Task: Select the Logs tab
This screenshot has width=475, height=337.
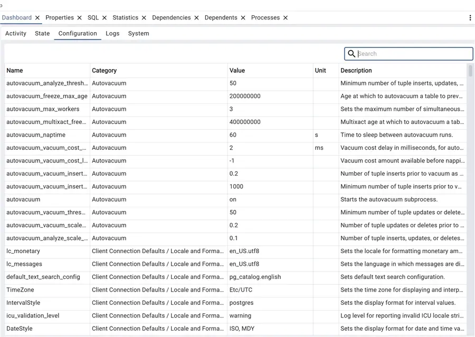Action: (x=112, y=33)
